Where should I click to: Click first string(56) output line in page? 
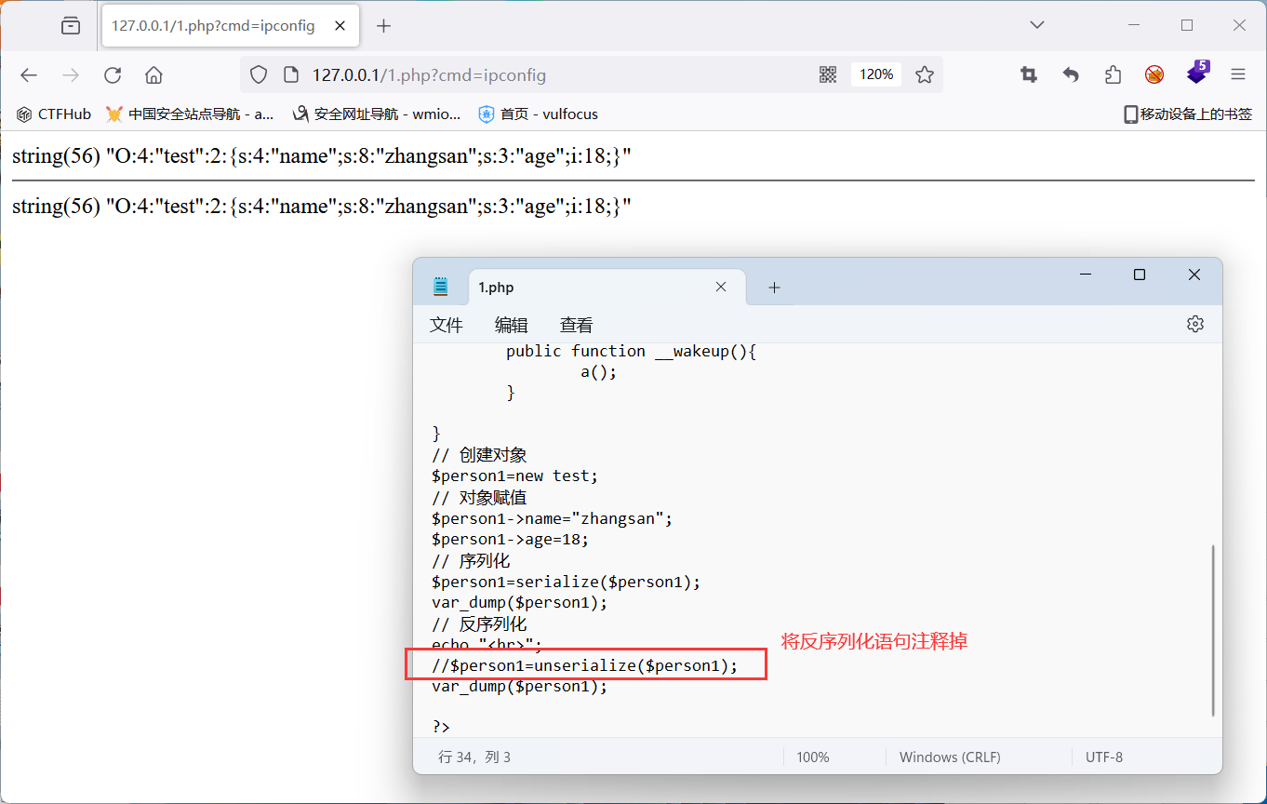322,156
